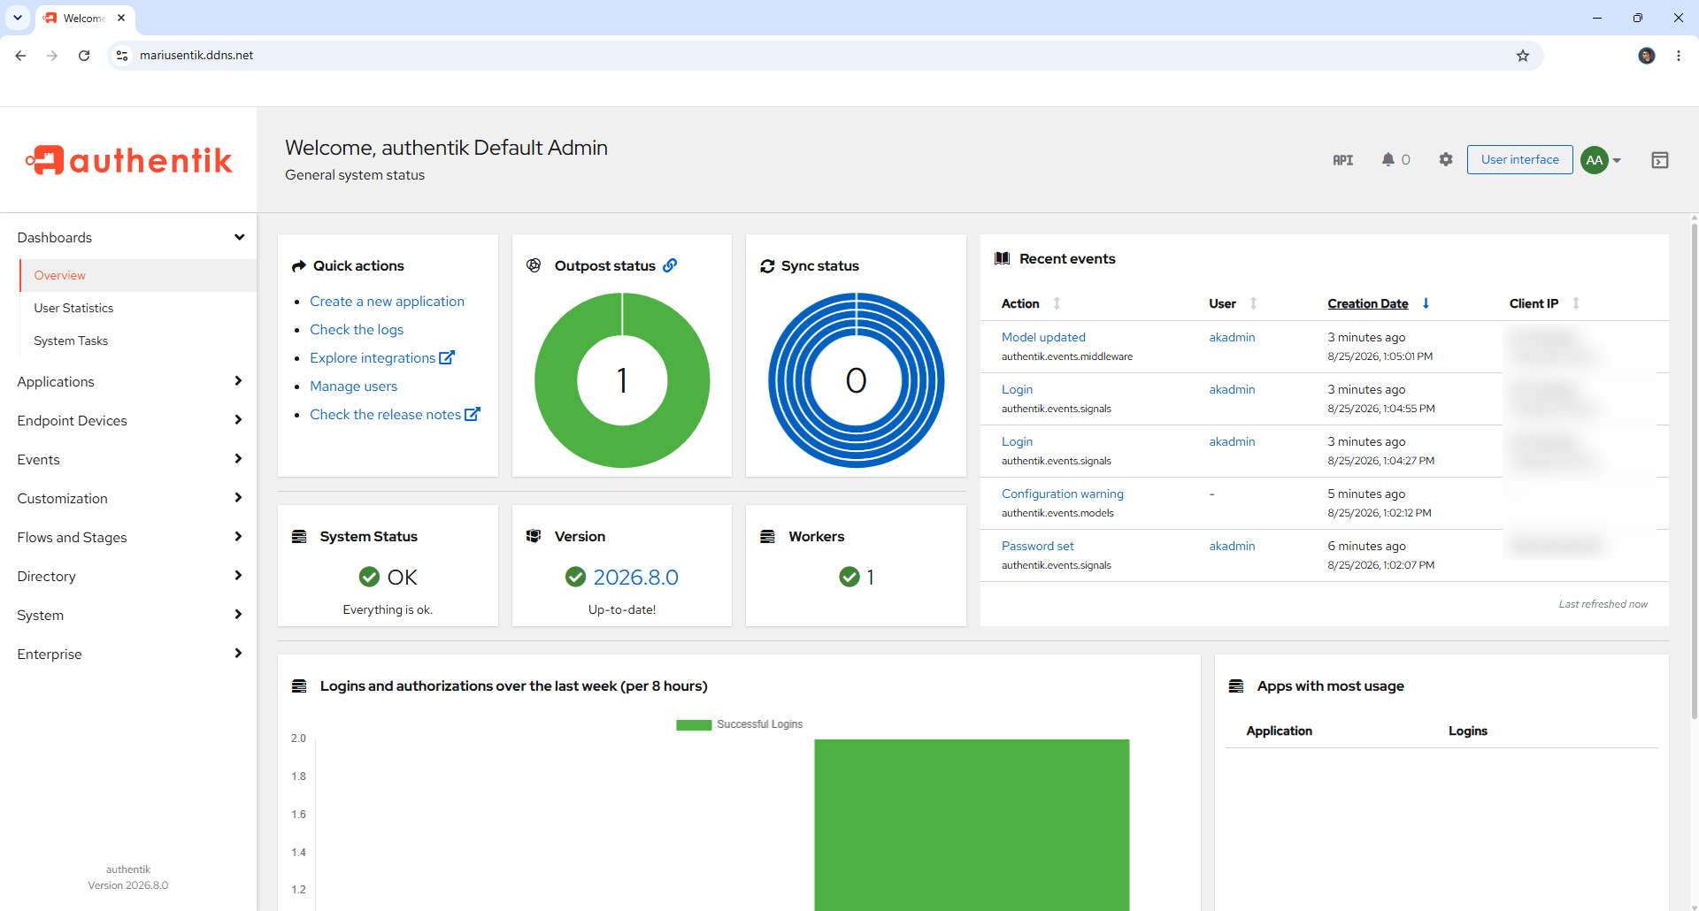This screenshot has width=1699, height=911.
Task: Expand the Applications section
Action: (x=238, y=381)
